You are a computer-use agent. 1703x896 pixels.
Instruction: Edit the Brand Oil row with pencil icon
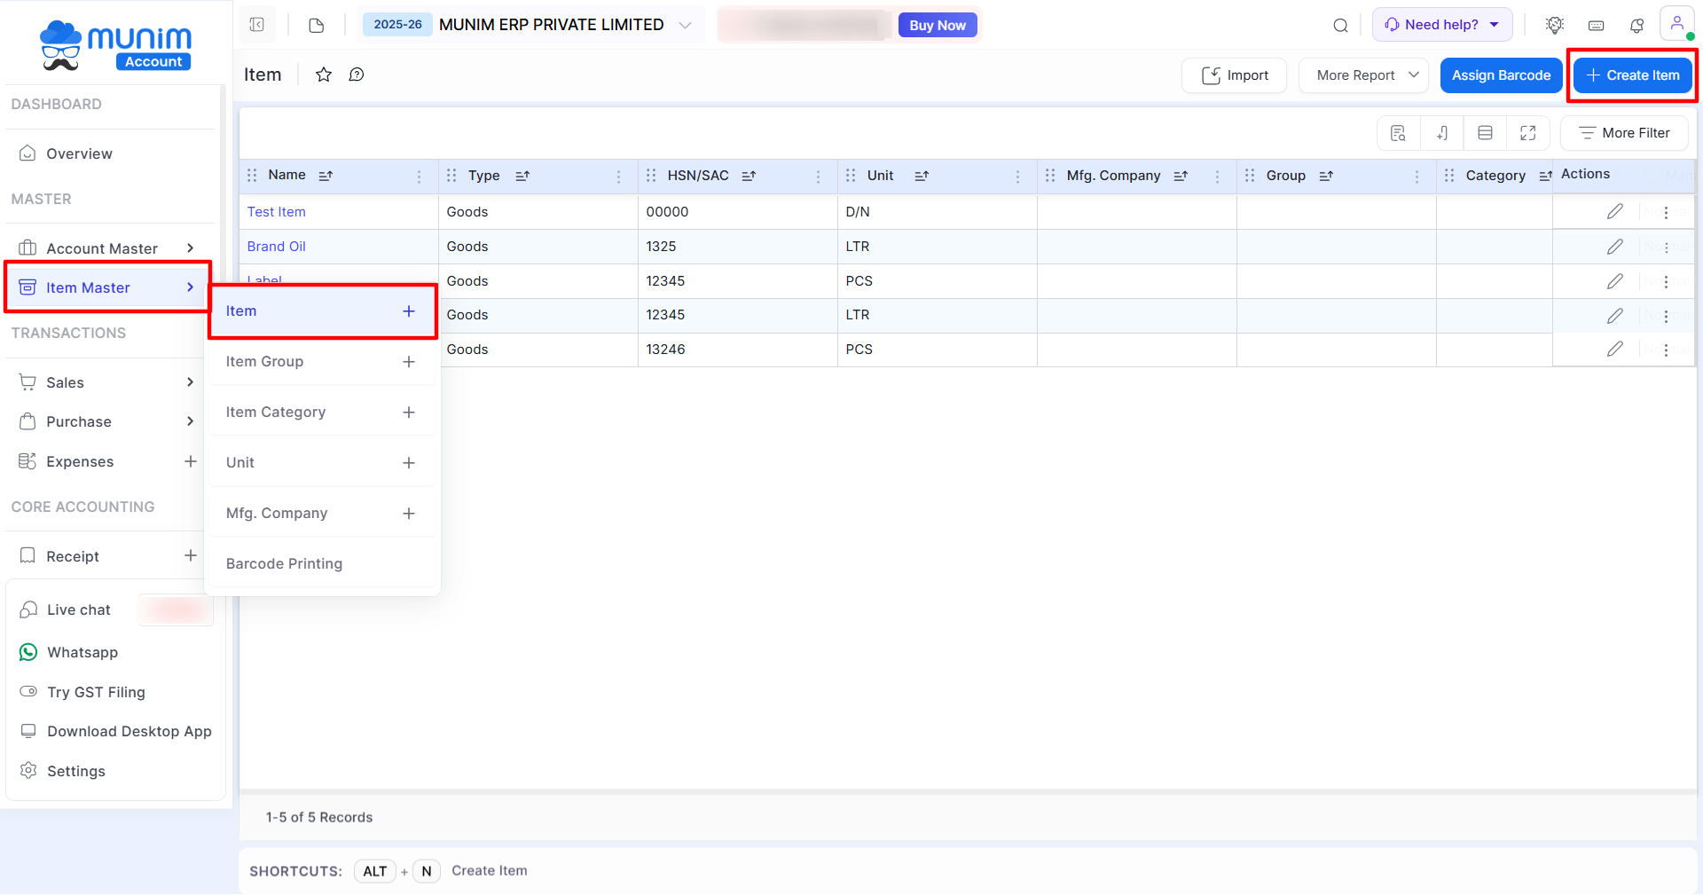tap(1614, 247)
